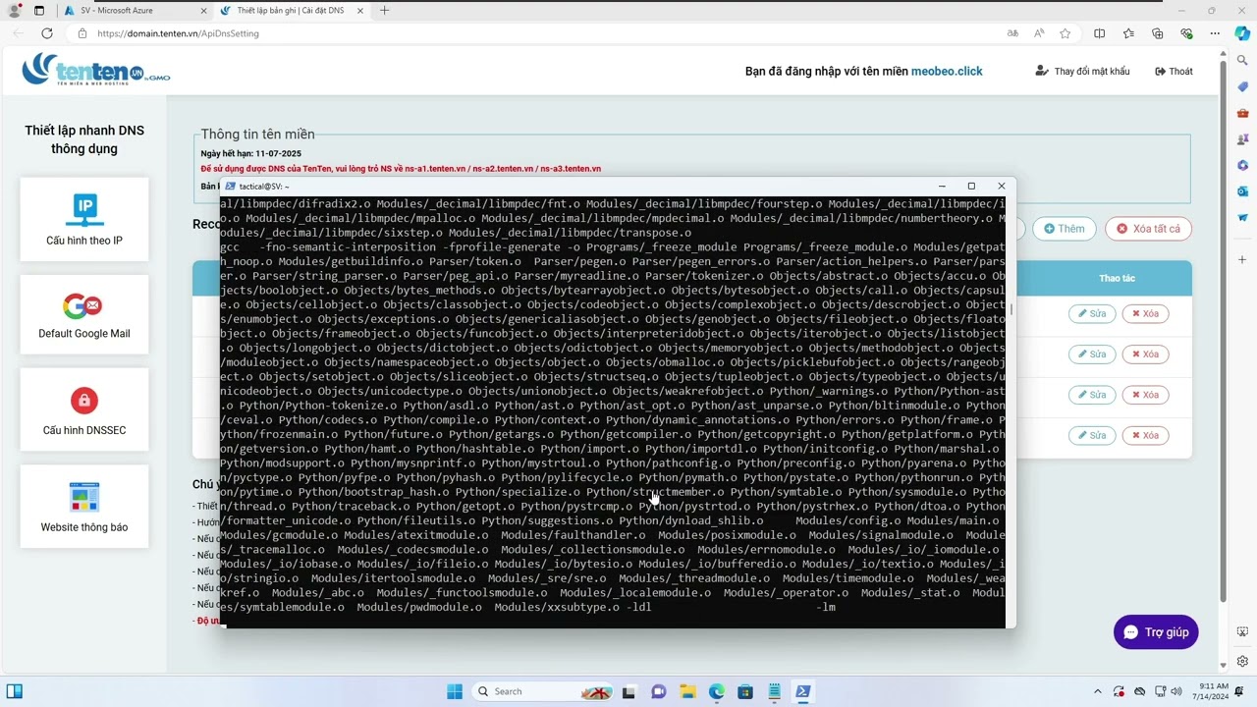Add this page to favorites star
Image resolution: width=1257 pixels, height=707 pixels.
1066,33
